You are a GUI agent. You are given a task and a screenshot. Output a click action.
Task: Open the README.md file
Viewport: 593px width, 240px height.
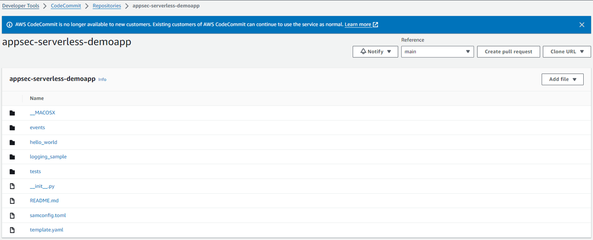point(44,201)
